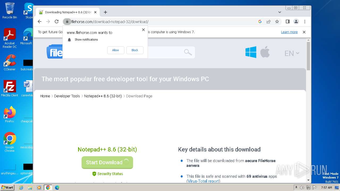Open a new tab with the plus button
The width and height of the screenshot is (340, 191).
point(105,12)
